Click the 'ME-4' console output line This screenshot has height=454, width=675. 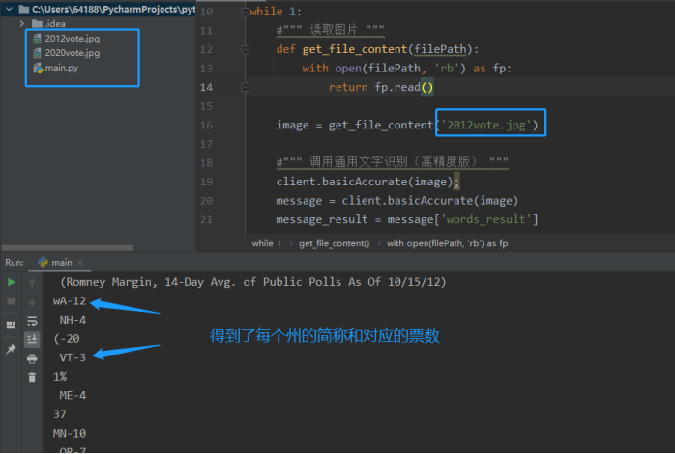point(73,395)
